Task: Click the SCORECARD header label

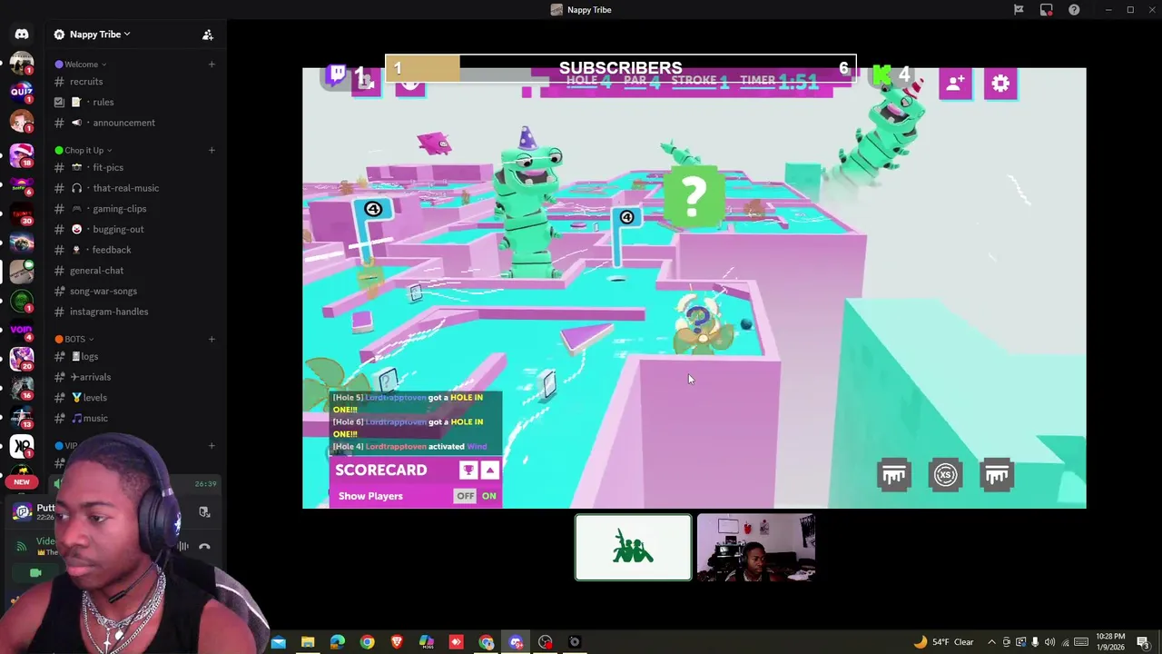Action: pos(380,470)
